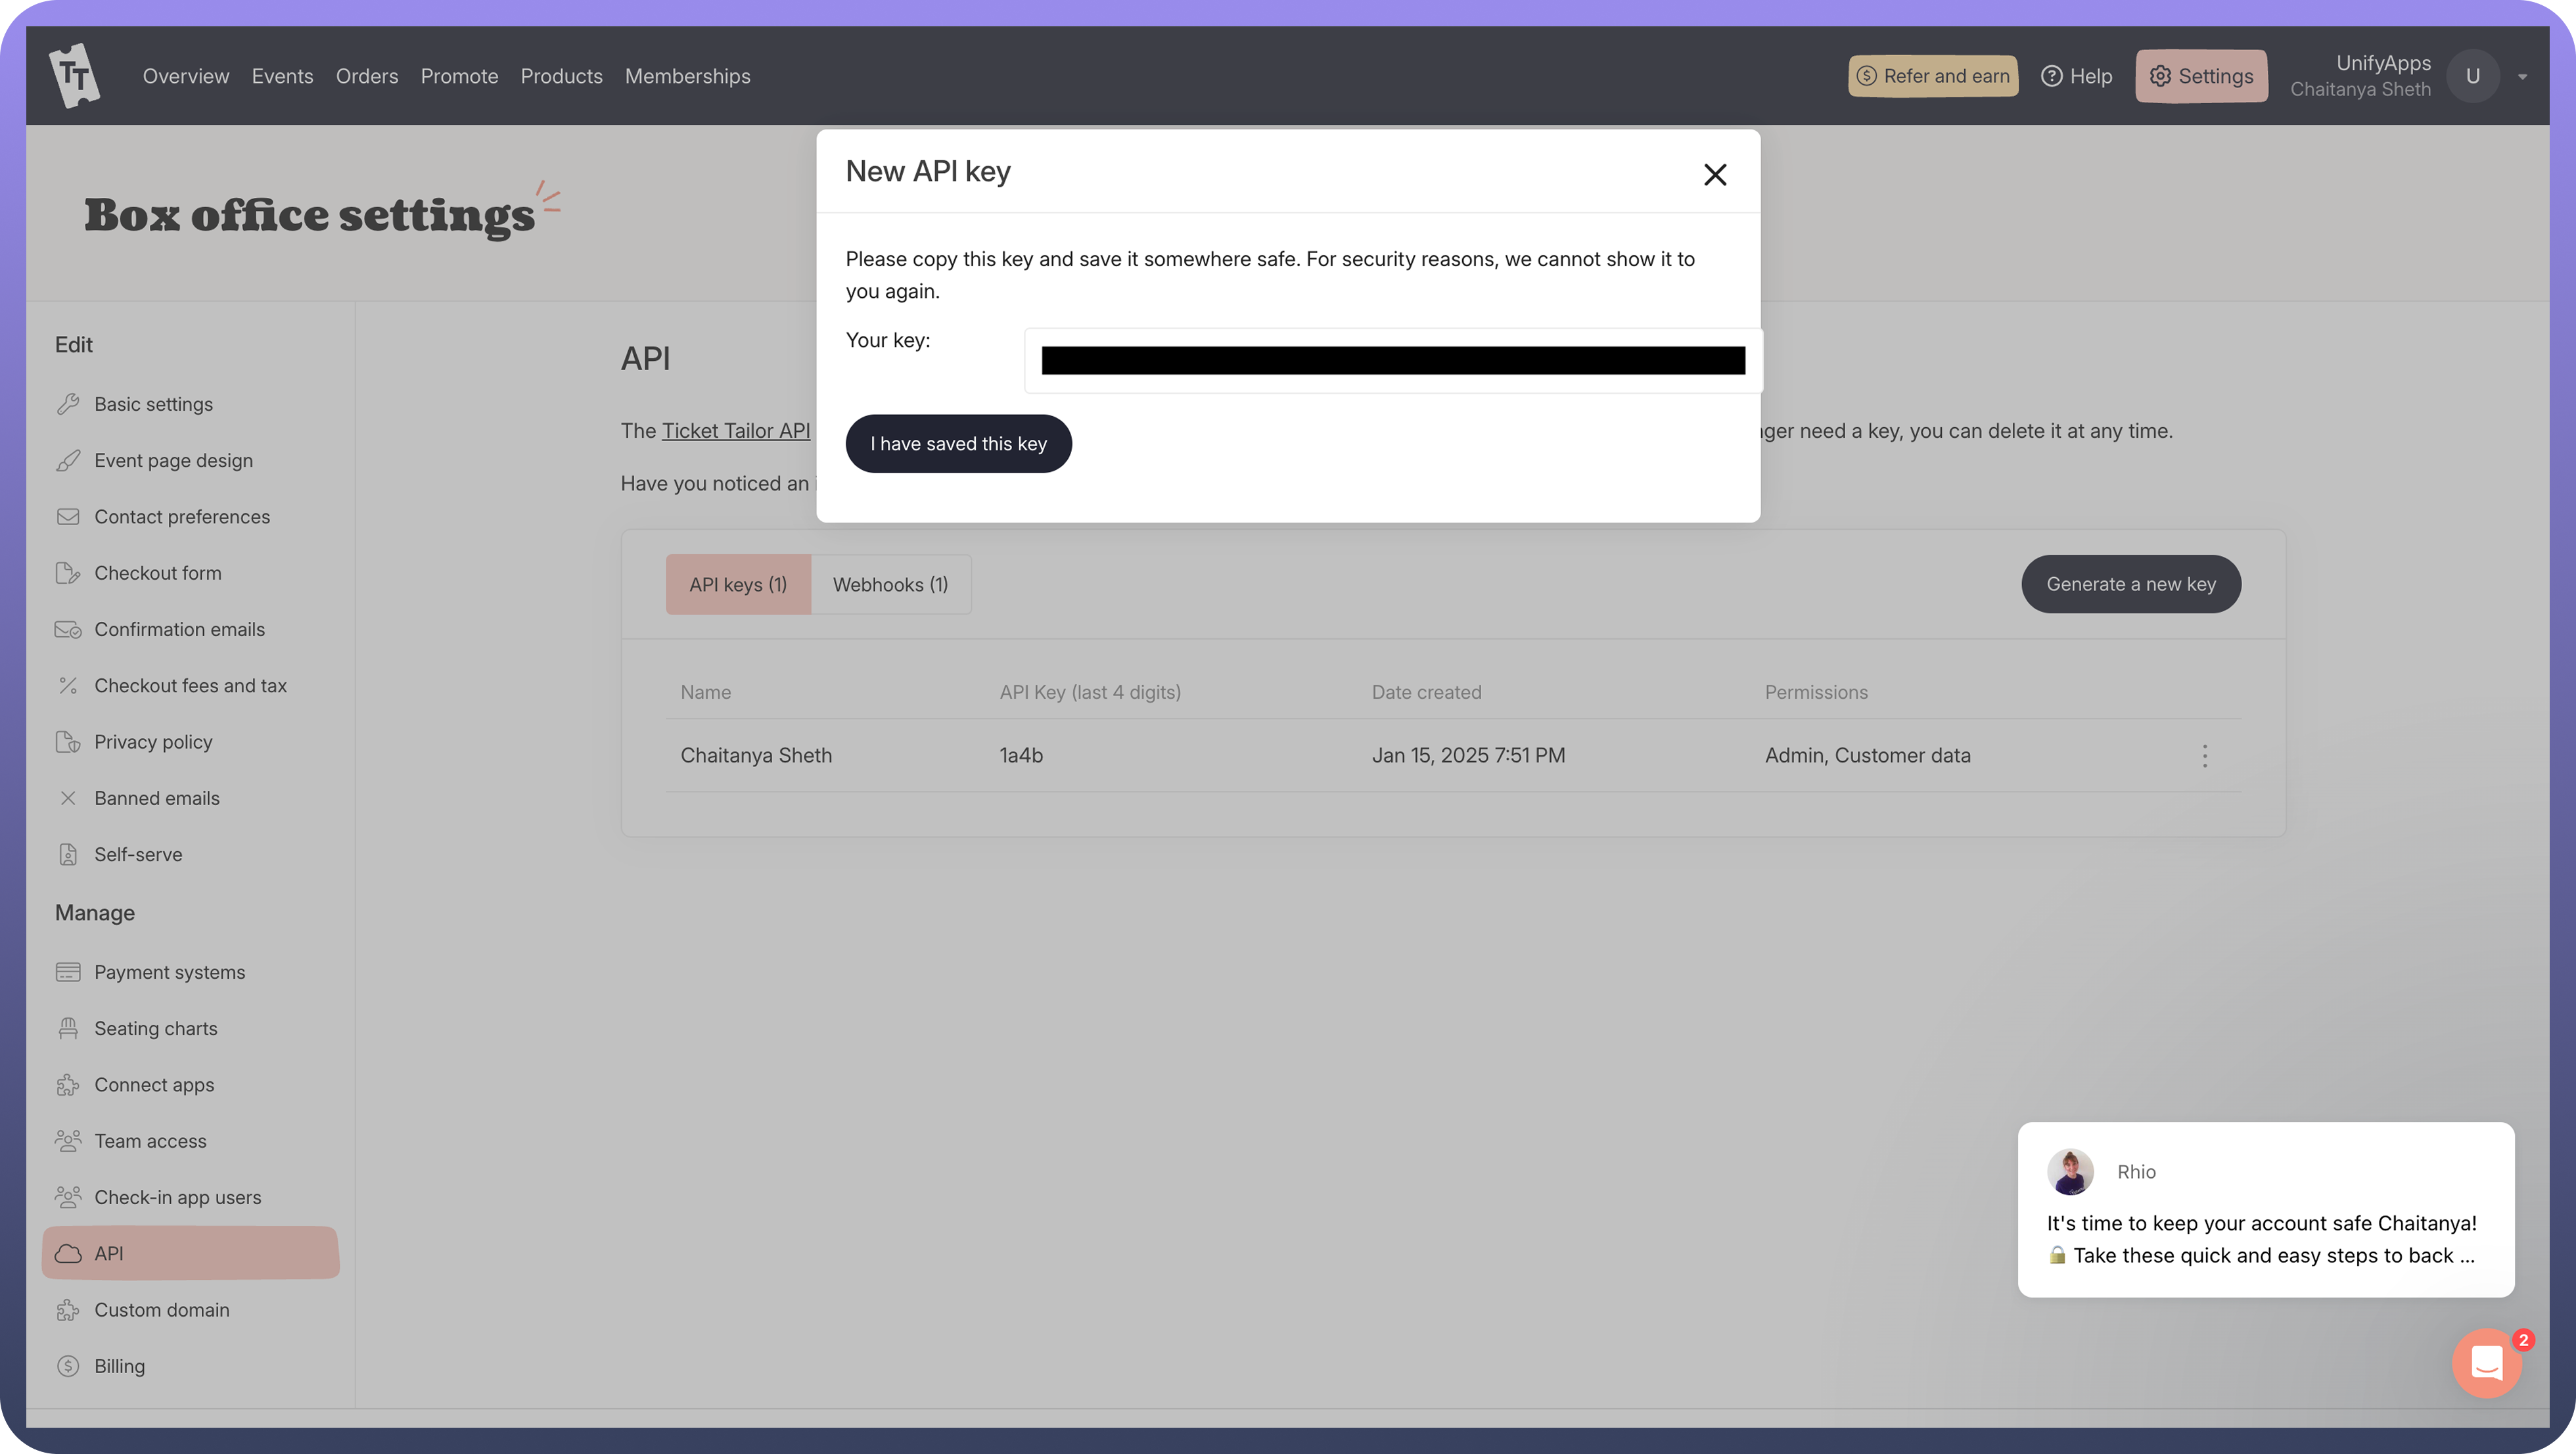Click the chair icon for Seating charts
Screen dimensions: 2576x1454
coord(68,1028)
